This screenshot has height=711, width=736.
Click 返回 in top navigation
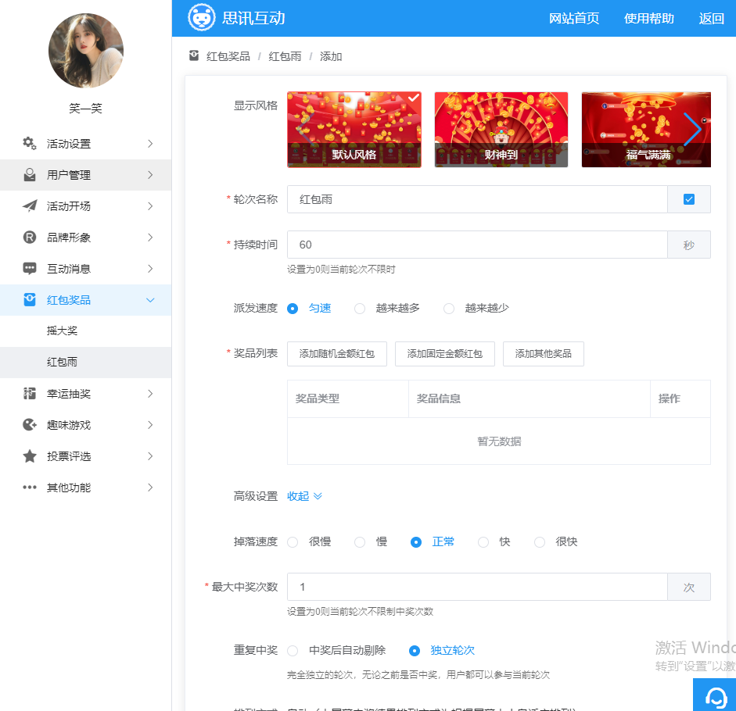(711, 18)
